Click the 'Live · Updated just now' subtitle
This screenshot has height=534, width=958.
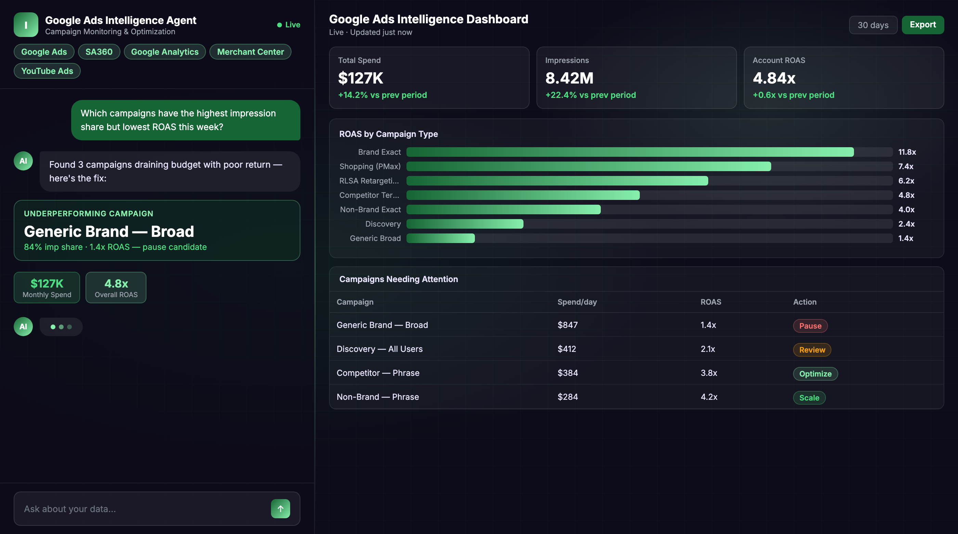click(371, 33)
